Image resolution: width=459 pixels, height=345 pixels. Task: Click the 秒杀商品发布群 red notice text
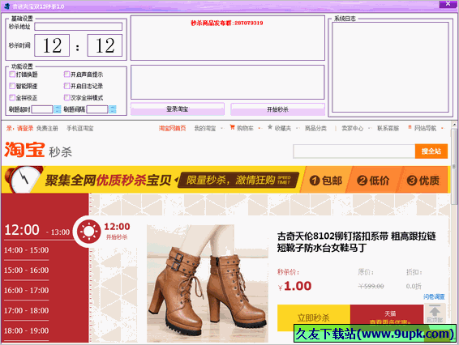coord(227,23)
